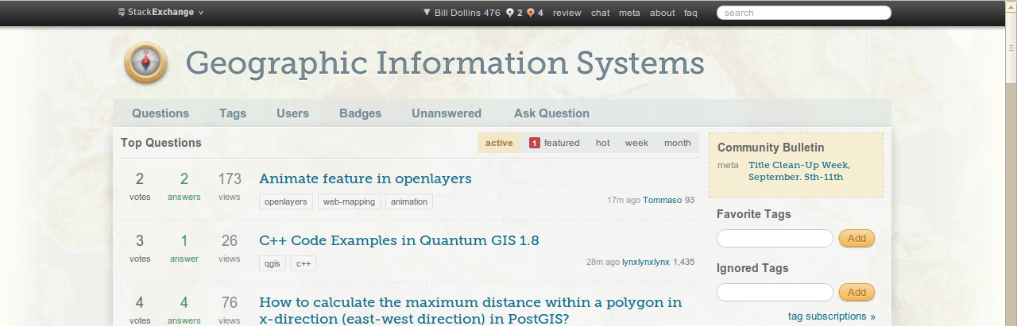Click the scrollbar up arrow
Image resolution: width=1017 pixels, height=326 pixels.
click(1011, 6)
